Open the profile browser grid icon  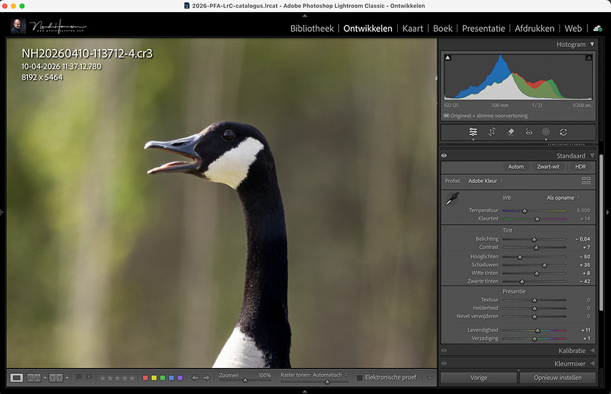tap(586, 180)
